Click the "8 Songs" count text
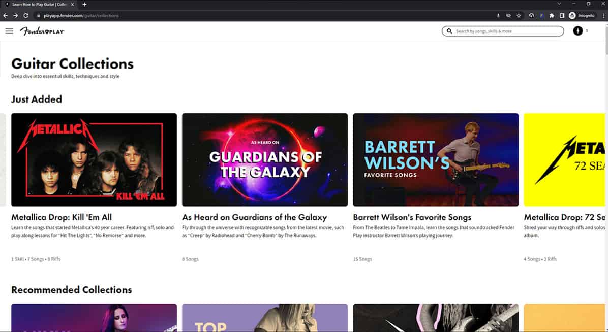The width and height of the screenshot is (608, 332). pos(191,259)
